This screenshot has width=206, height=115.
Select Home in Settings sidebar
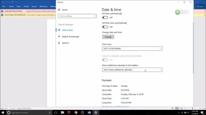pyautogui.click(x=65, y=10)
